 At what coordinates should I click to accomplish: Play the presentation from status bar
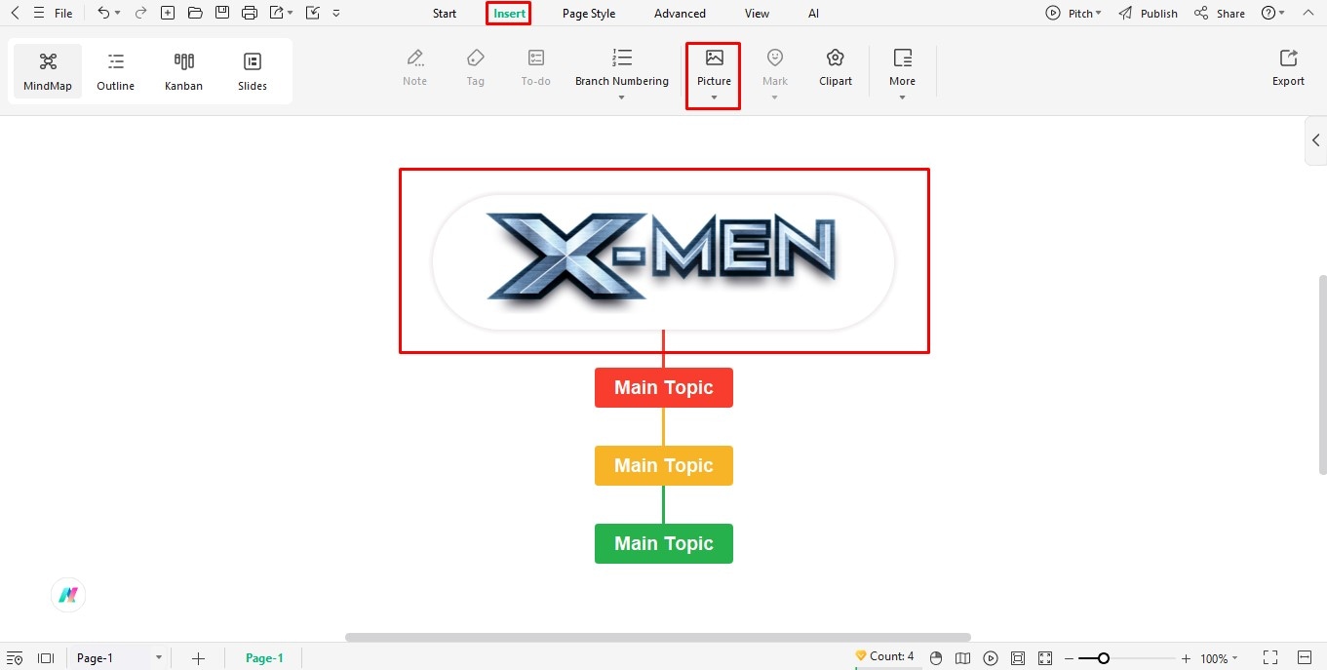(x=991, y=658)
